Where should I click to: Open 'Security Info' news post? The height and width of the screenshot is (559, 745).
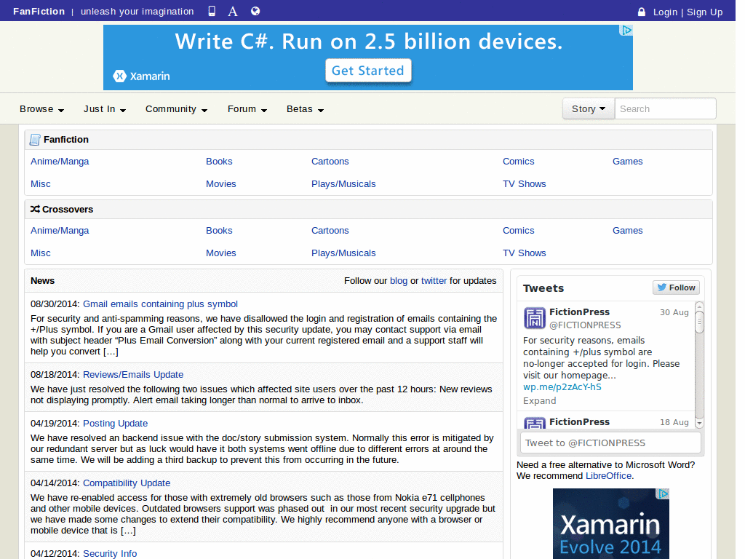[110, 553]
